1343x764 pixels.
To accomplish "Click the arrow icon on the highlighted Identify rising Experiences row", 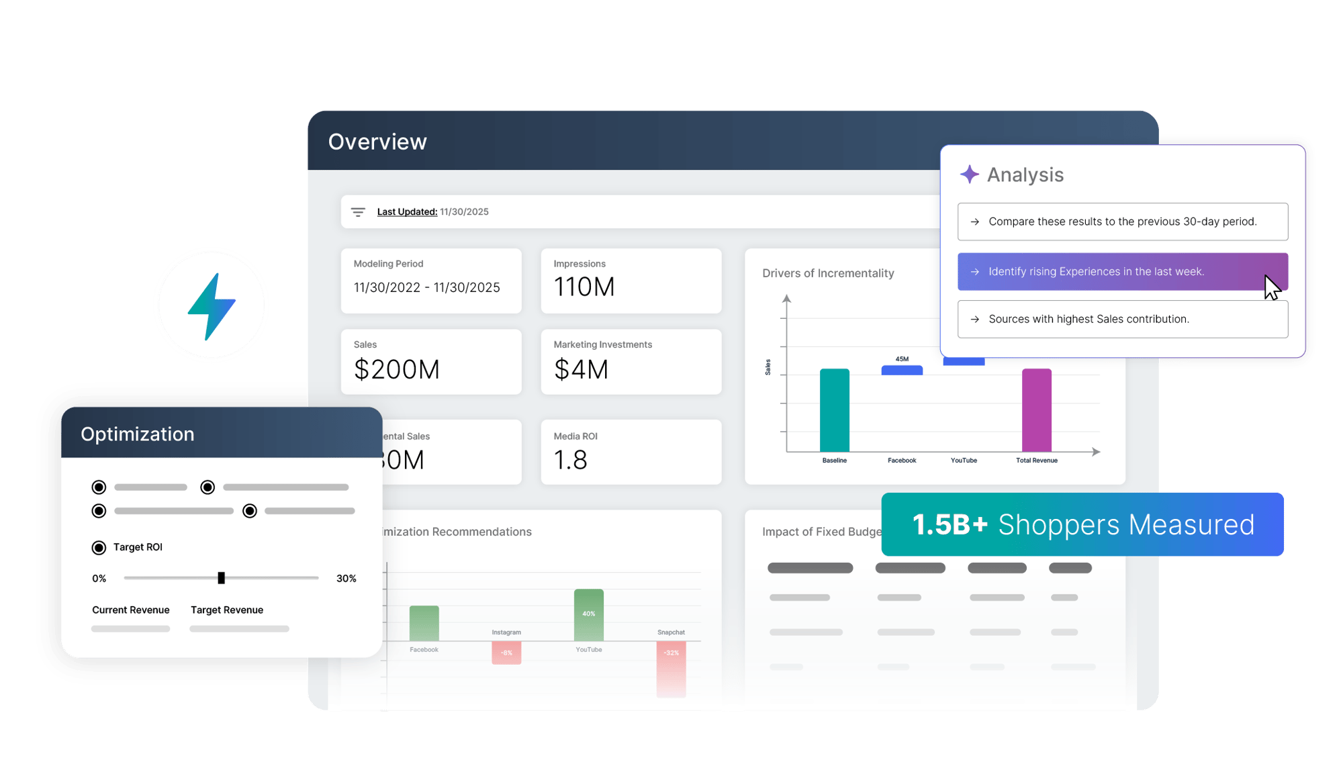I will 975,271.
